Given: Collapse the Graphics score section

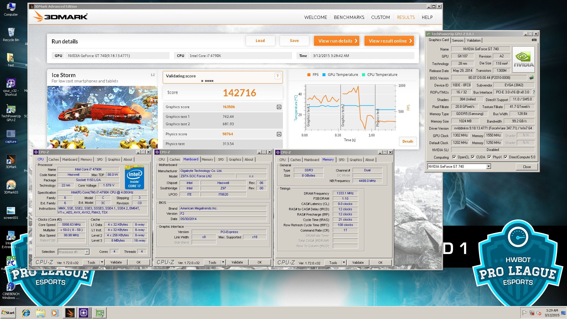Looking at the screenshot, I should 279,107.
